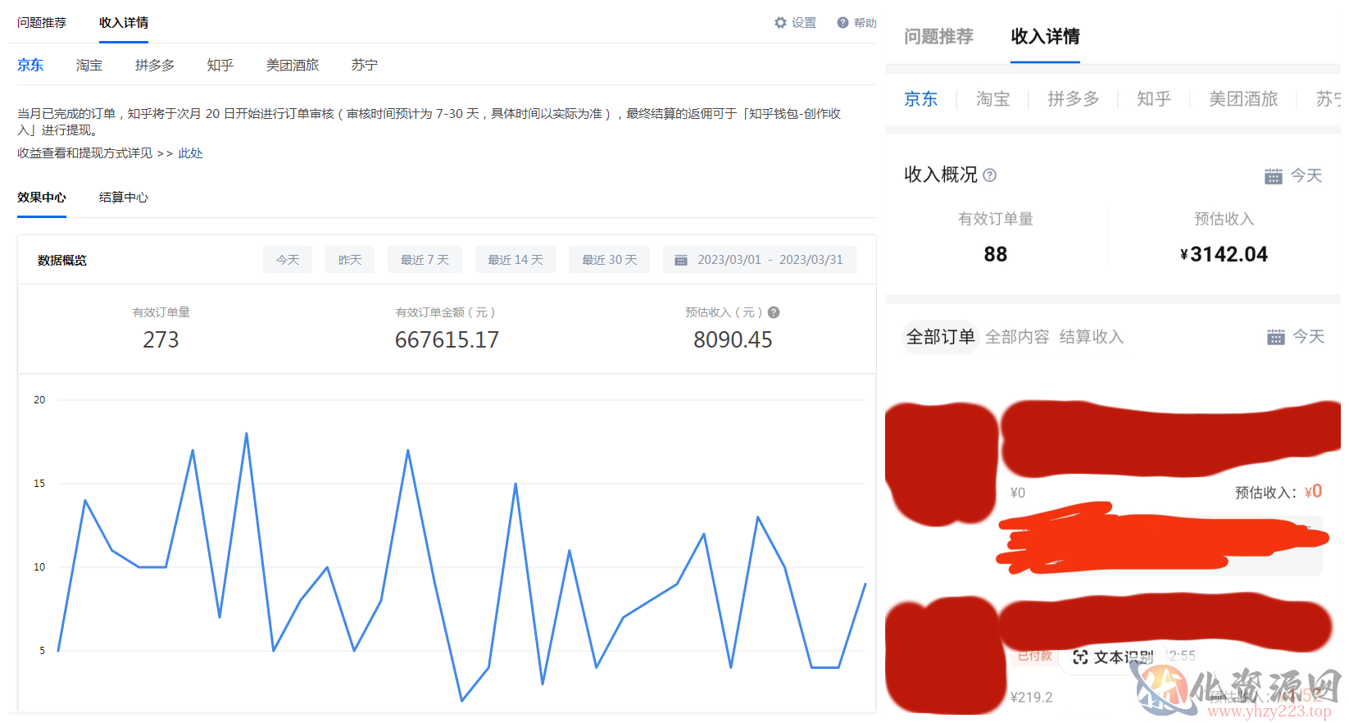Click the 8090.45 estimated income value
The width and height of the screenshot is (1349, 723).
tap(733, 339)
